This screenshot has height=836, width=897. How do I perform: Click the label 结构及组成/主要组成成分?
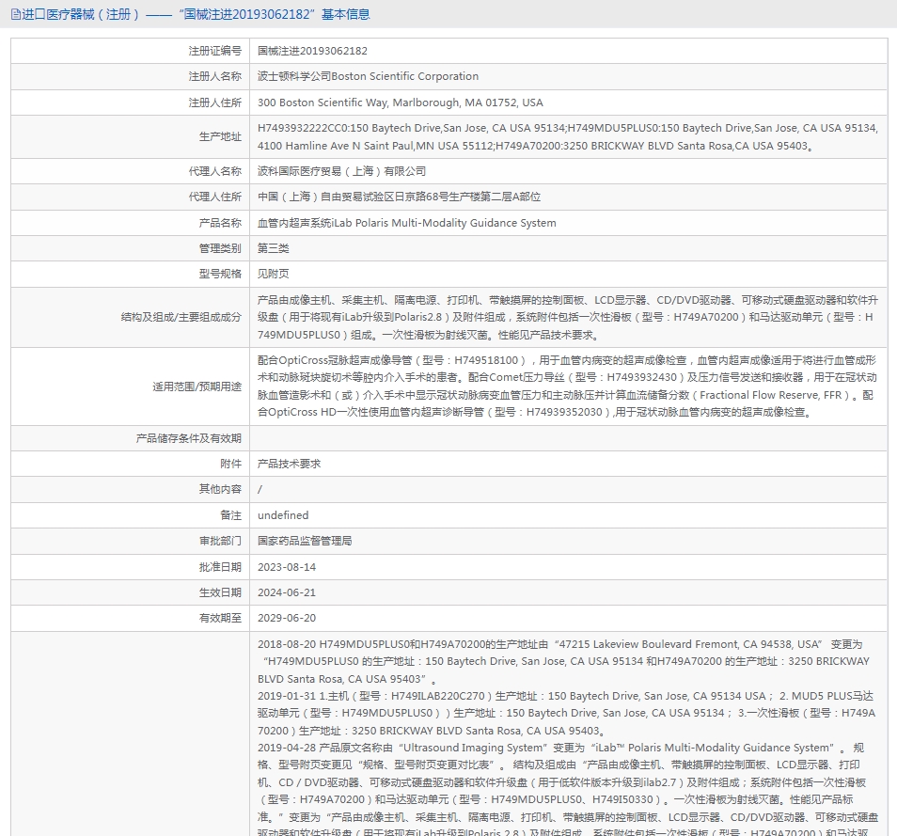coord(181,317)
